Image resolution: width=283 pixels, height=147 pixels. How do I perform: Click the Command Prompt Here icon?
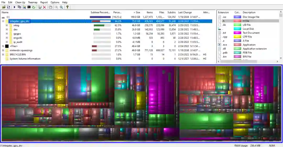(x=29, y=7)
